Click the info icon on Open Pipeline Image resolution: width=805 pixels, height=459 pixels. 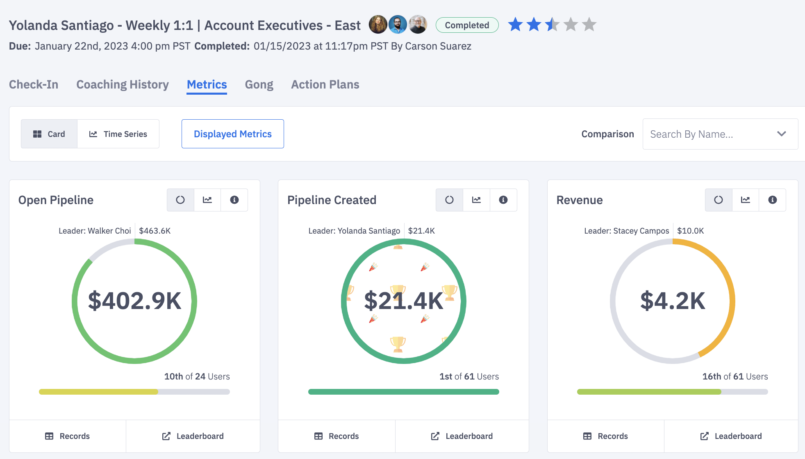pyautogui.click(x=234, y=200)
